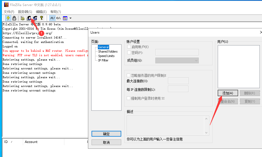
Task: Toggle 忽略服务器的用户限制 checkbox
Action: (128, 75)
